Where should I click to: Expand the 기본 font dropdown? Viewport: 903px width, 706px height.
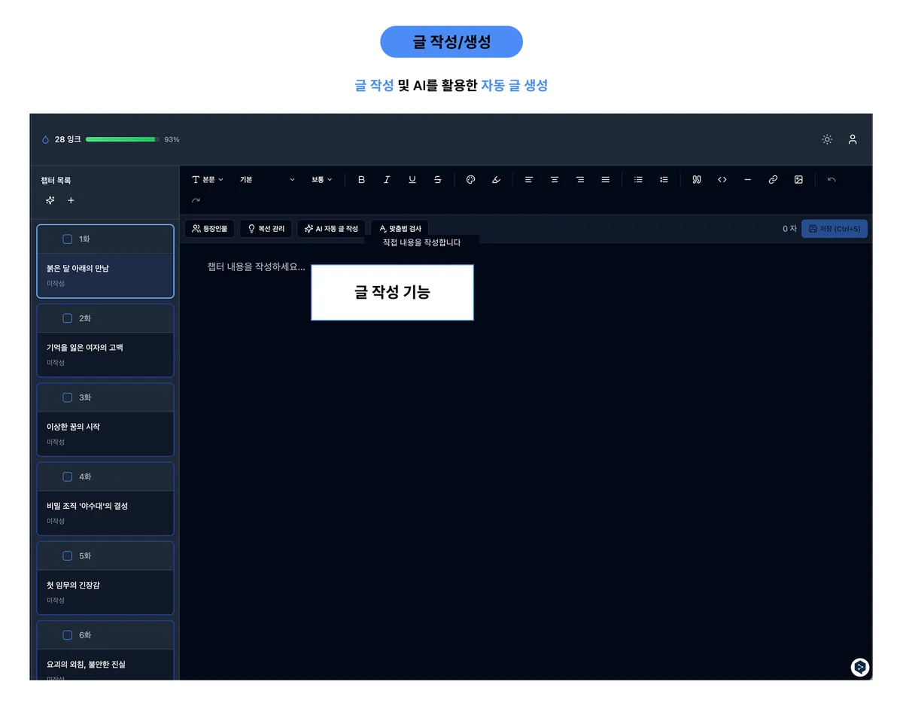[x=267, y=180]
